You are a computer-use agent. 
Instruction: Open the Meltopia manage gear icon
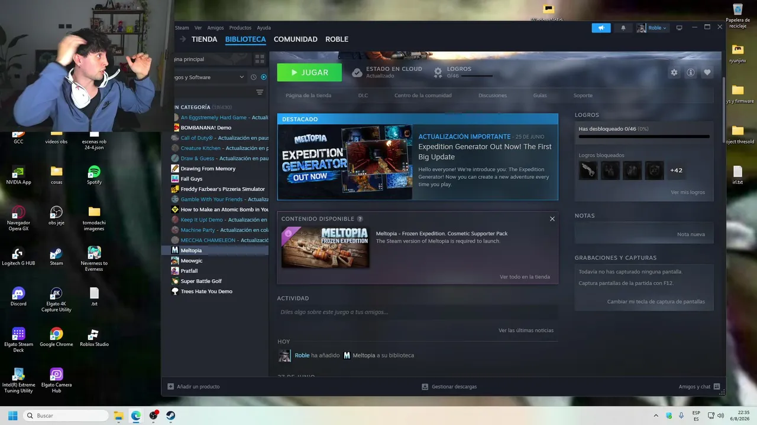click(674, 73)
